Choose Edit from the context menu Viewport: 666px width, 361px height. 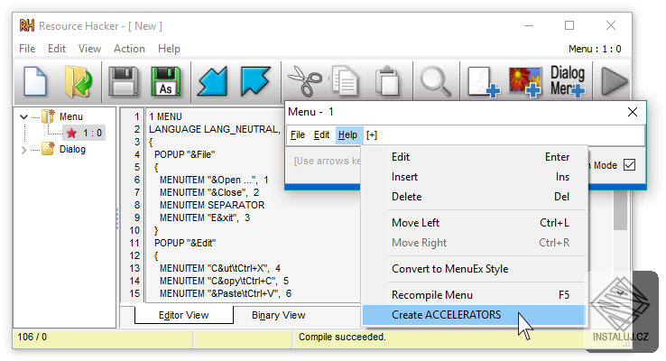[474, 157]
